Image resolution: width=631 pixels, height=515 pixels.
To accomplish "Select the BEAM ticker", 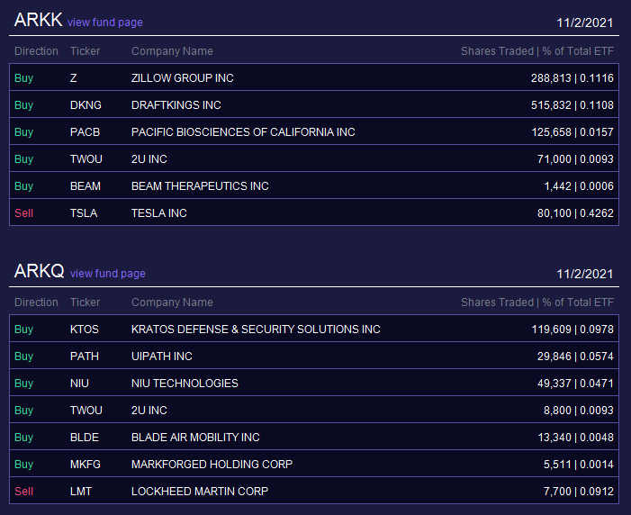I will click(x=86, y=186).
